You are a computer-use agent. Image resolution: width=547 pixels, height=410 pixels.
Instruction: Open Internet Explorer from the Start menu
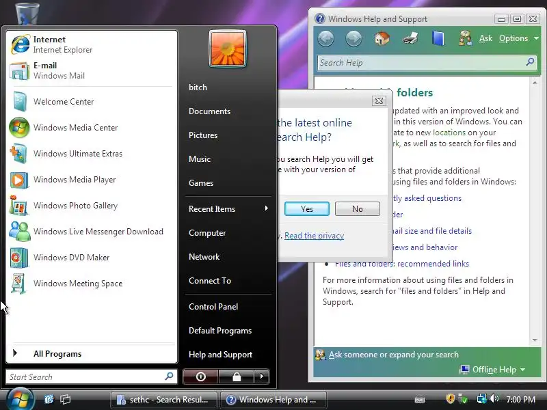click(92, 44)
